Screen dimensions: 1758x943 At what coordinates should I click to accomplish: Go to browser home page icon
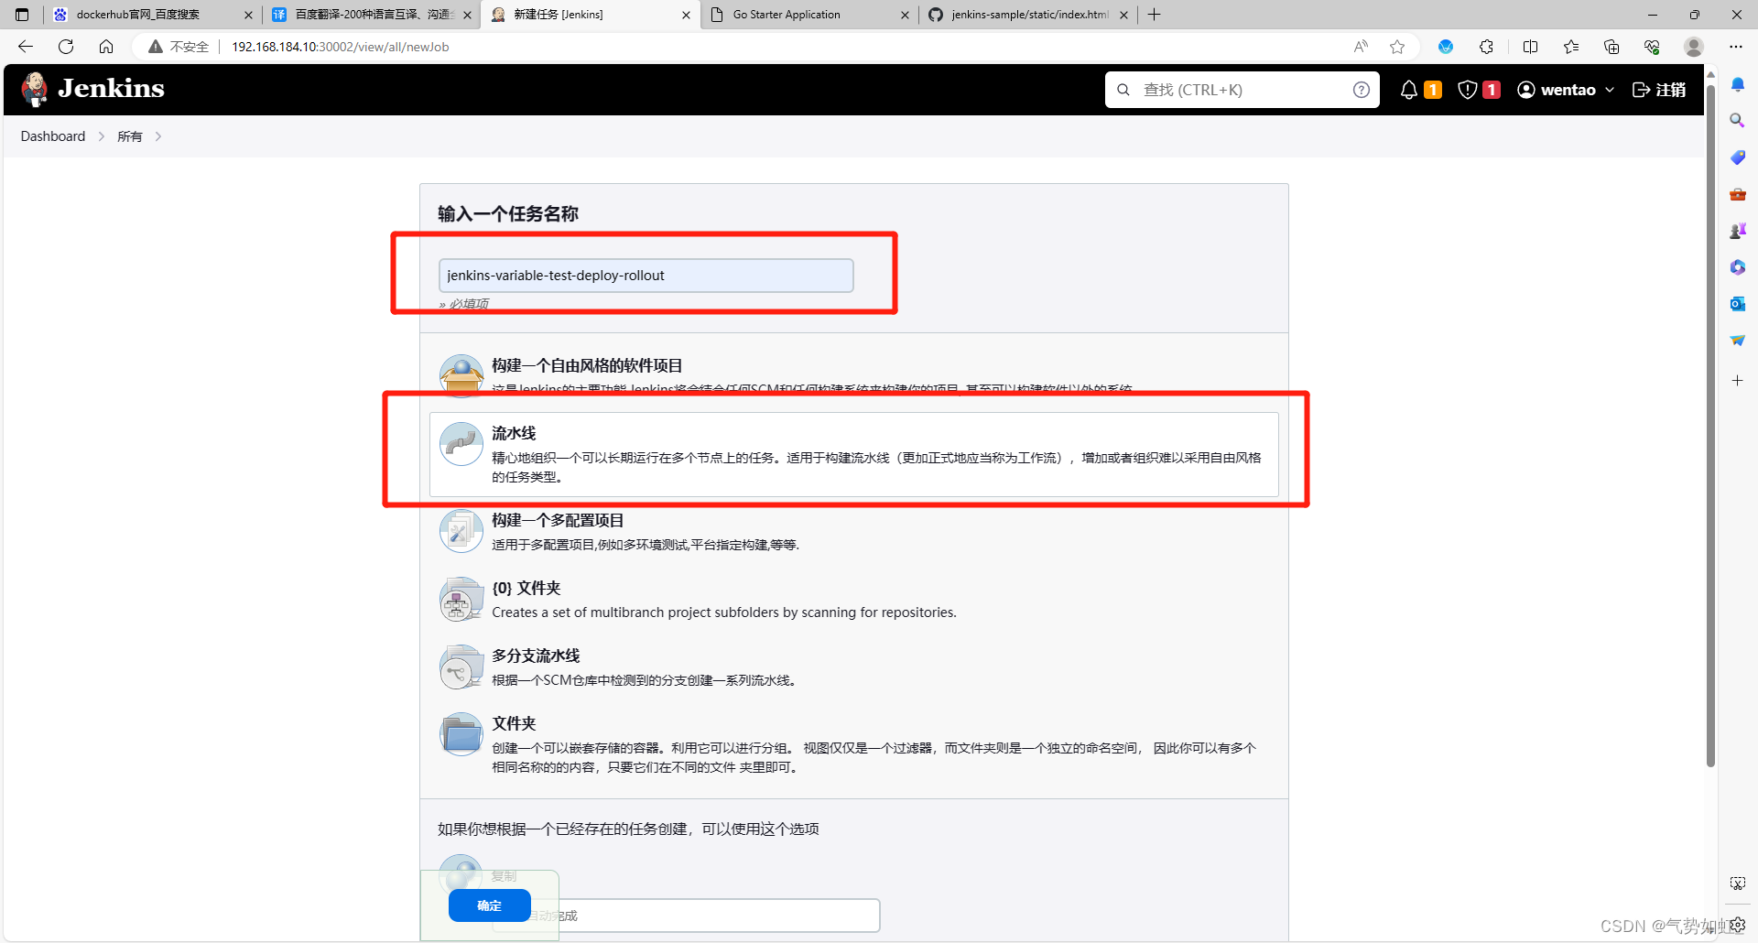point(106,47)
